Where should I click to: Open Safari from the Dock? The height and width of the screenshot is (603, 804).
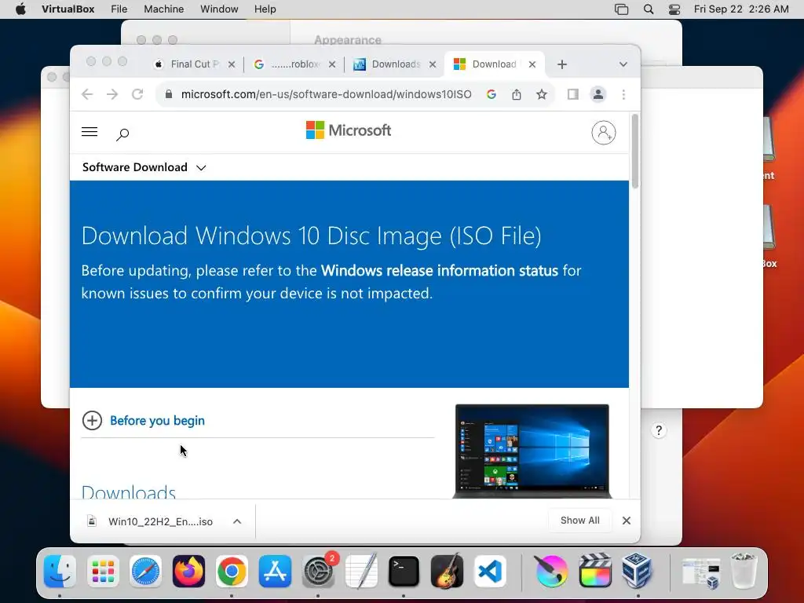(145, 572)
